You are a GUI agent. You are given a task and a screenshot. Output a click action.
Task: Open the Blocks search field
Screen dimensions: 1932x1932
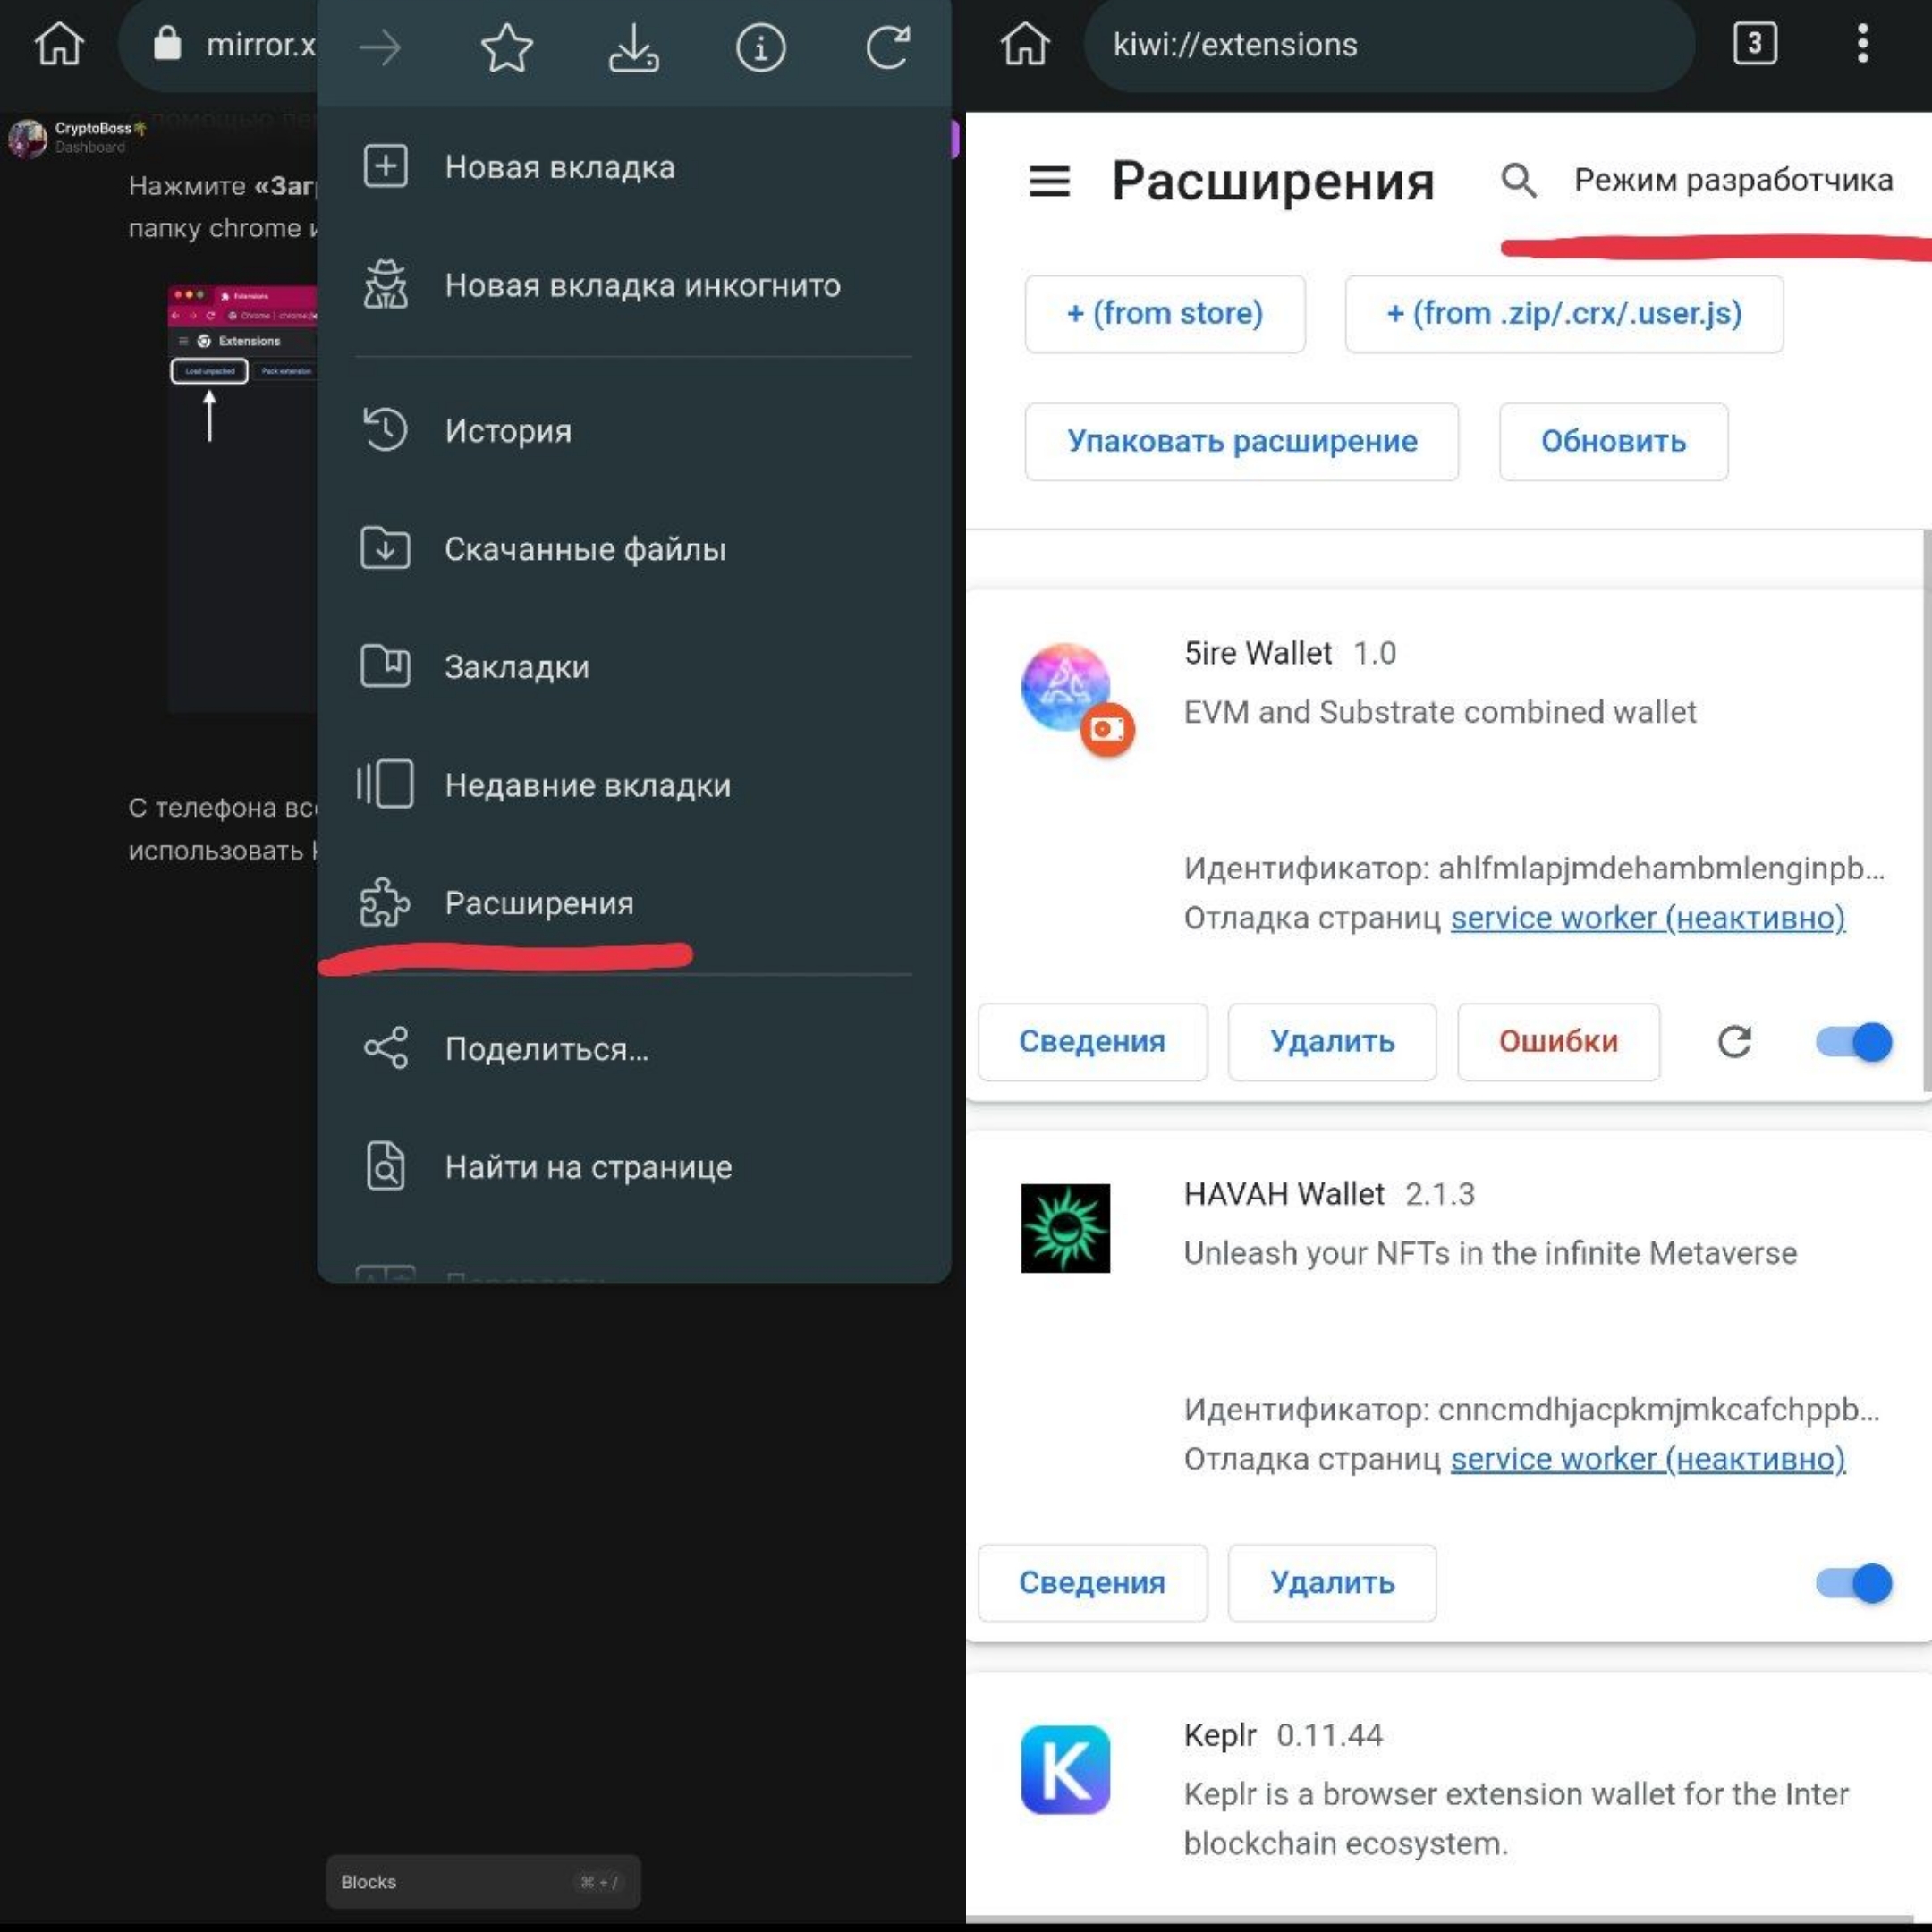point(483,1882)
